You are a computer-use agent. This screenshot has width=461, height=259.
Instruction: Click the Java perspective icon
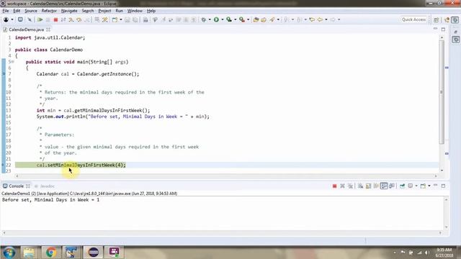coord(447,19)
